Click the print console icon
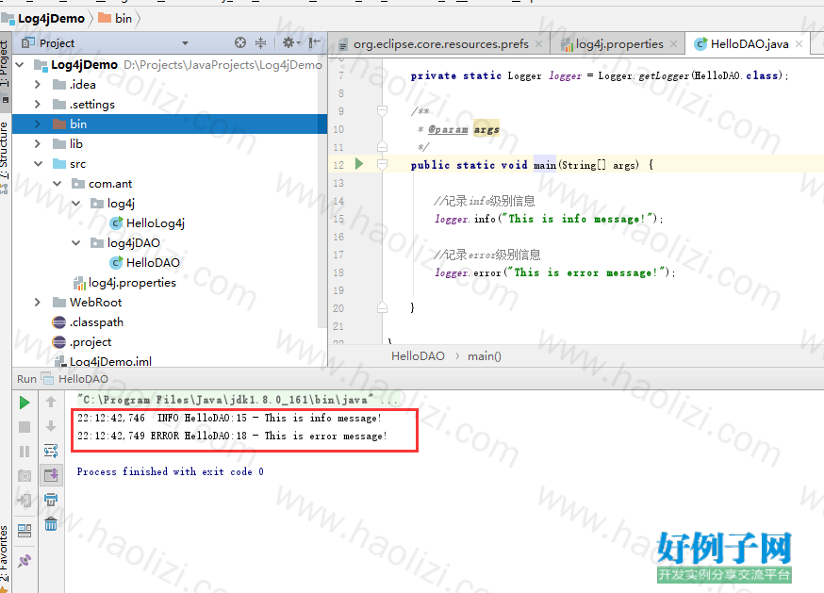 pos(51,500)
